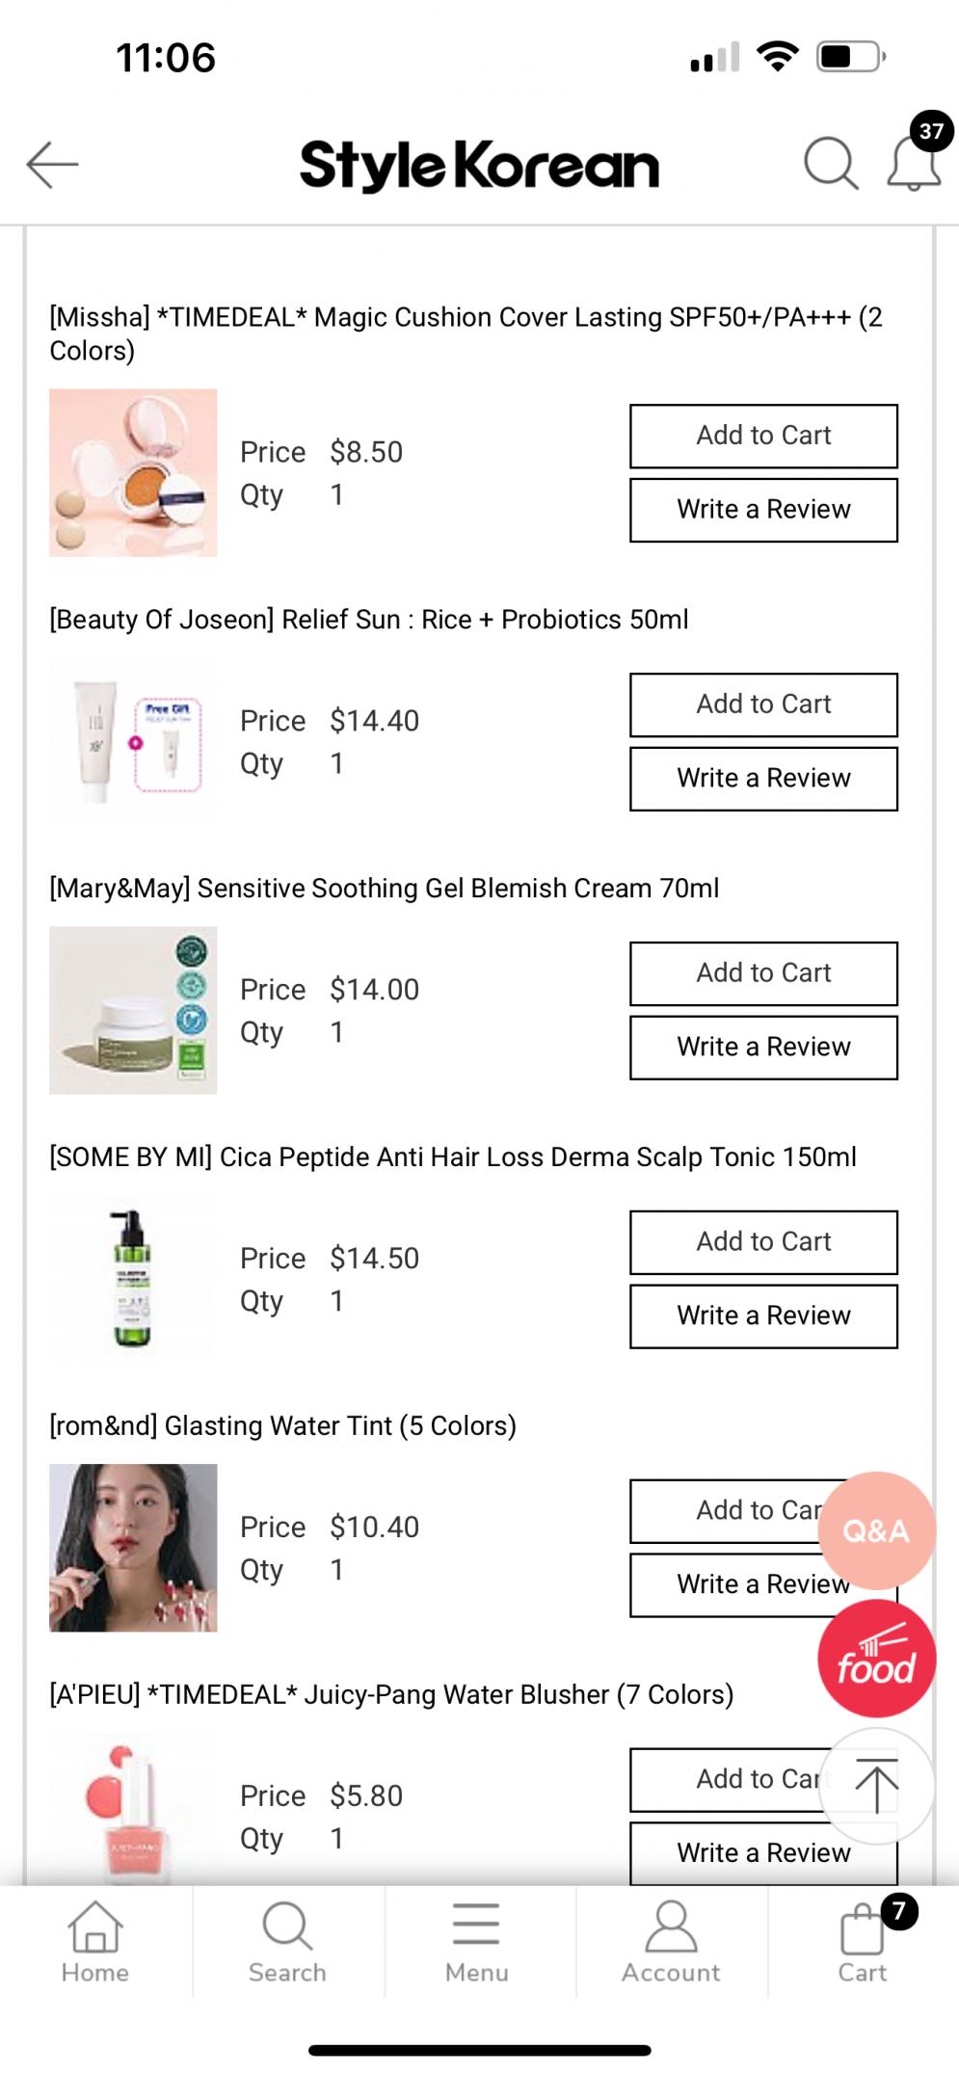Open search via magnifier icon in header
The width and height of the screenshot is (959, 2074).
[x=830, y=164]
